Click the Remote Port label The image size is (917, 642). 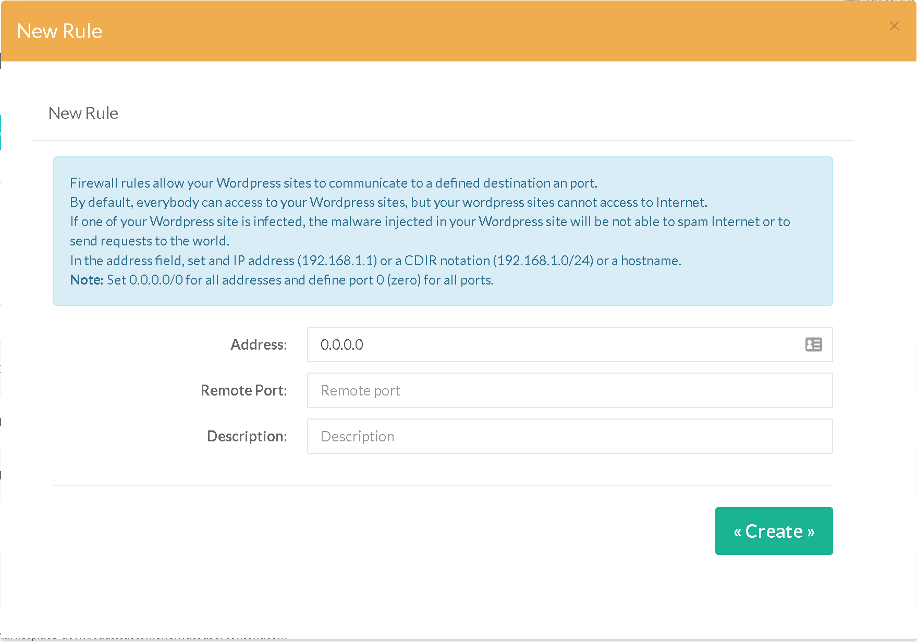coord(243,390)
